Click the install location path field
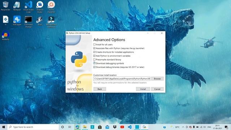The image size is (231, 130). 122,79
